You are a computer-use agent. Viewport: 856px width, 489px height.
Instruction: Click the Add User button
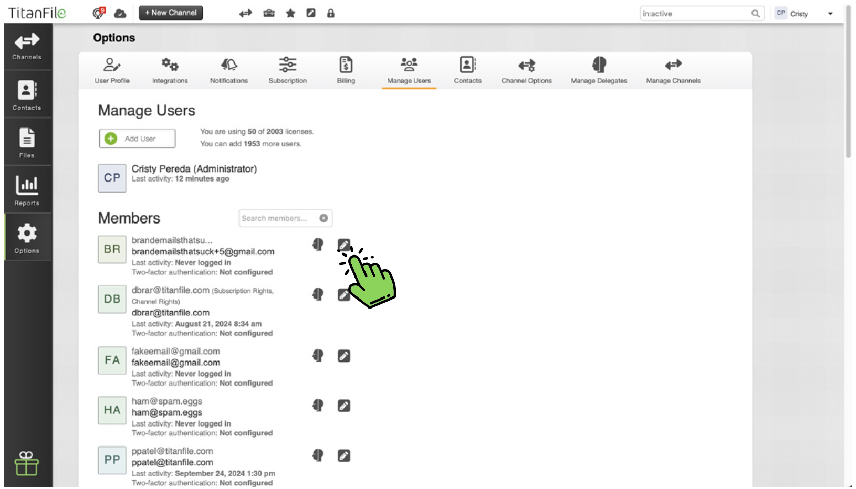137,139
